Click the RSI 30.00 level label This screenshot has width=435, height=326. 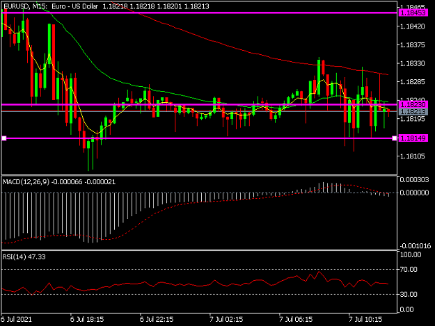(409, 294)
